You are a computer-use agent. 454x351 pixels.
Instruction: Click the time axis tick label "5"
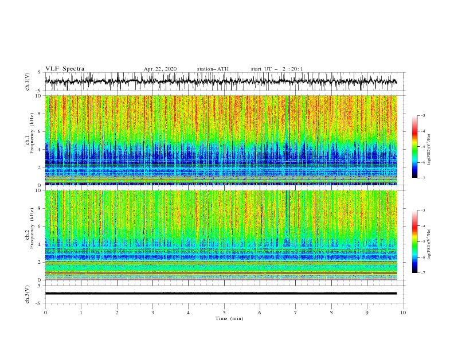pos(224,313)
